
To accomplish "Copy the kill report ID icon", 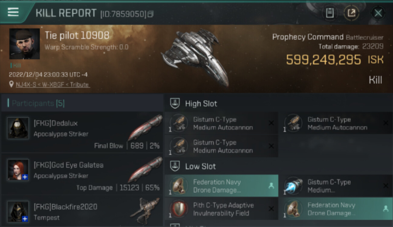I will (150, 14).
